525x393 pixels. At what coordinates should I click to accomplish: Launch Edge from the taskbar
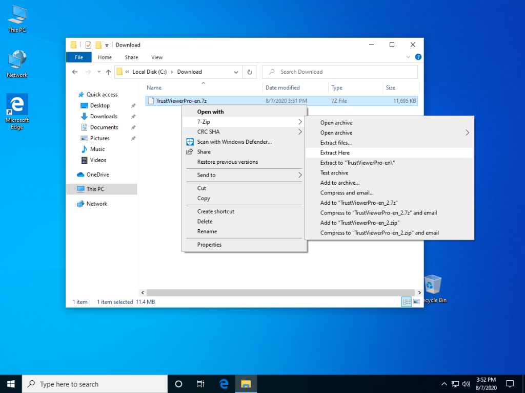coord(224,384)
